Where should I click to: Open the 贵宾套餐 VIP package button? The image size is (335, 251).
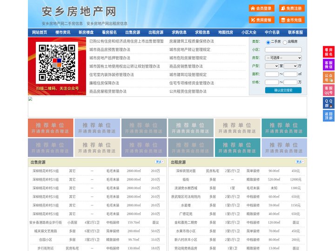tap(261, 20)
